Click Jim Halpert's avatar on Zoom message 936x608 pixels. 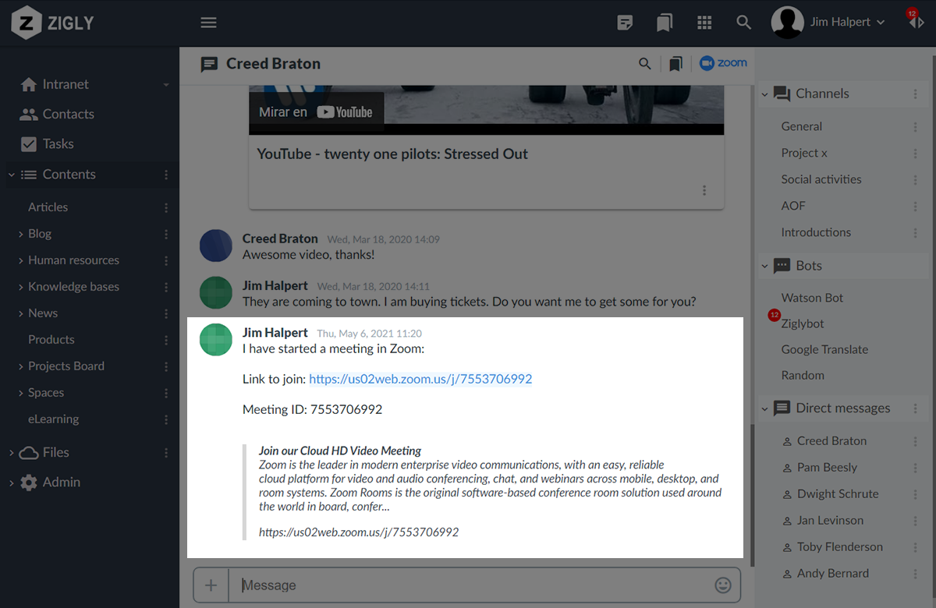[x=216, y=340]
